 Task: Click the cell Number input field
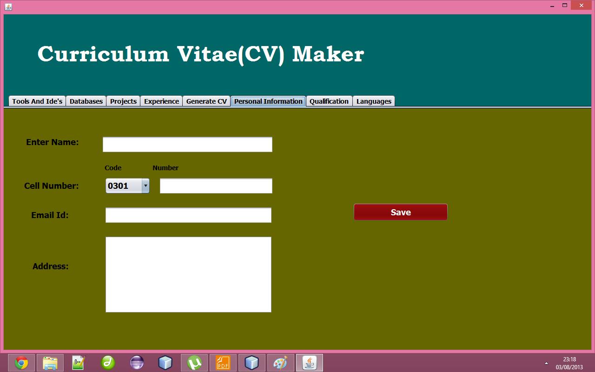[x=216, y=186]
